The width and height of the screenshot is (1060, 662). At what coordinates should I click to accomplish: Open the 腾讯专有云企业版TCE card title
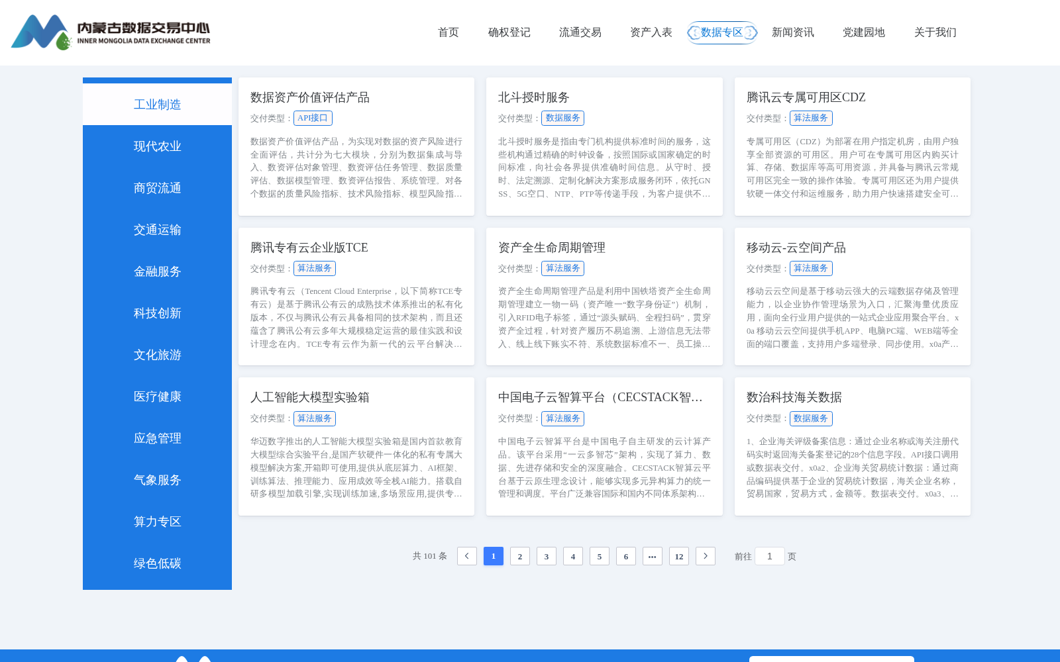click(309, 248)
